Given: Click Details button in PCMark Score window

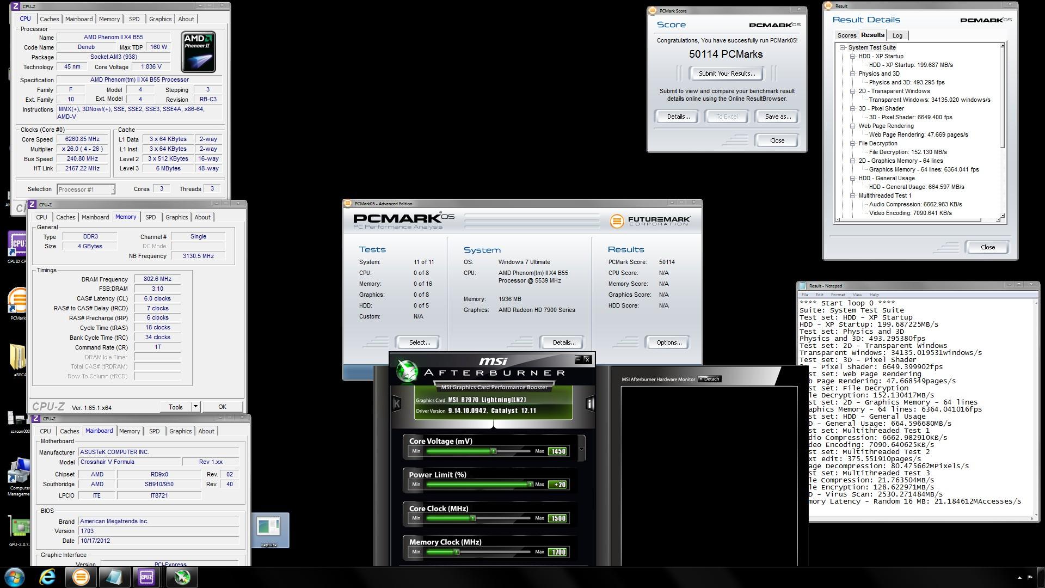Looking at the screenshot, I should click(678, 117).
